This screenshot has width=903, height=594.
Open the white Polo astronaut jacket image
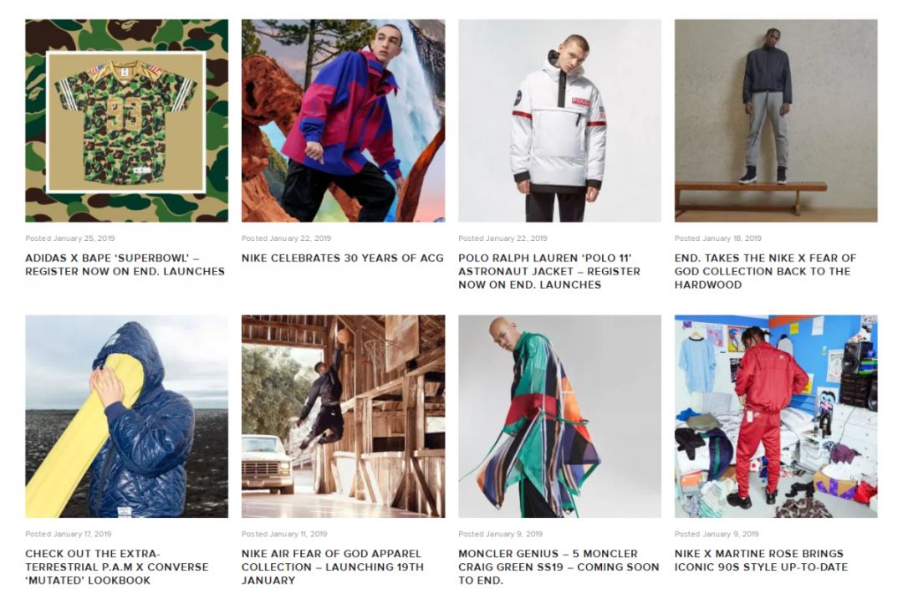pos(559,121)
